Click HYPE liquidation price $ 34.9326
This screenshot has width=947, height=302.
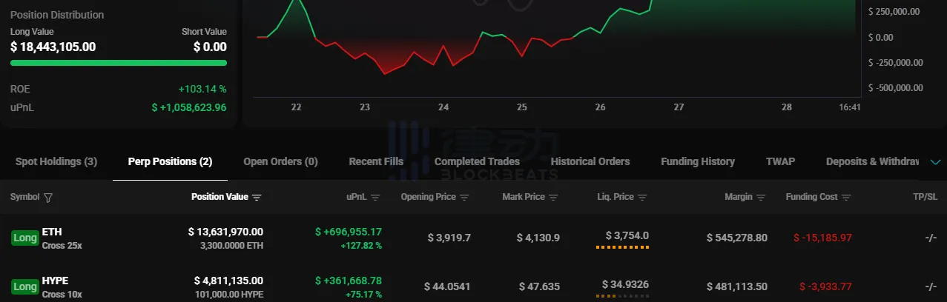tap(625, 284)
